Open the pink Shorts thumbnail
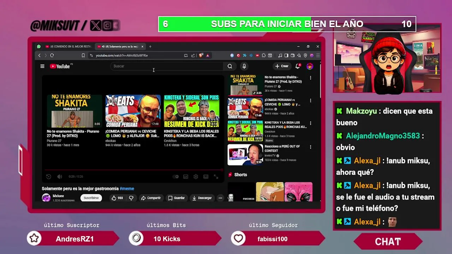Screen dimensions: 452x254 point(298,192)
